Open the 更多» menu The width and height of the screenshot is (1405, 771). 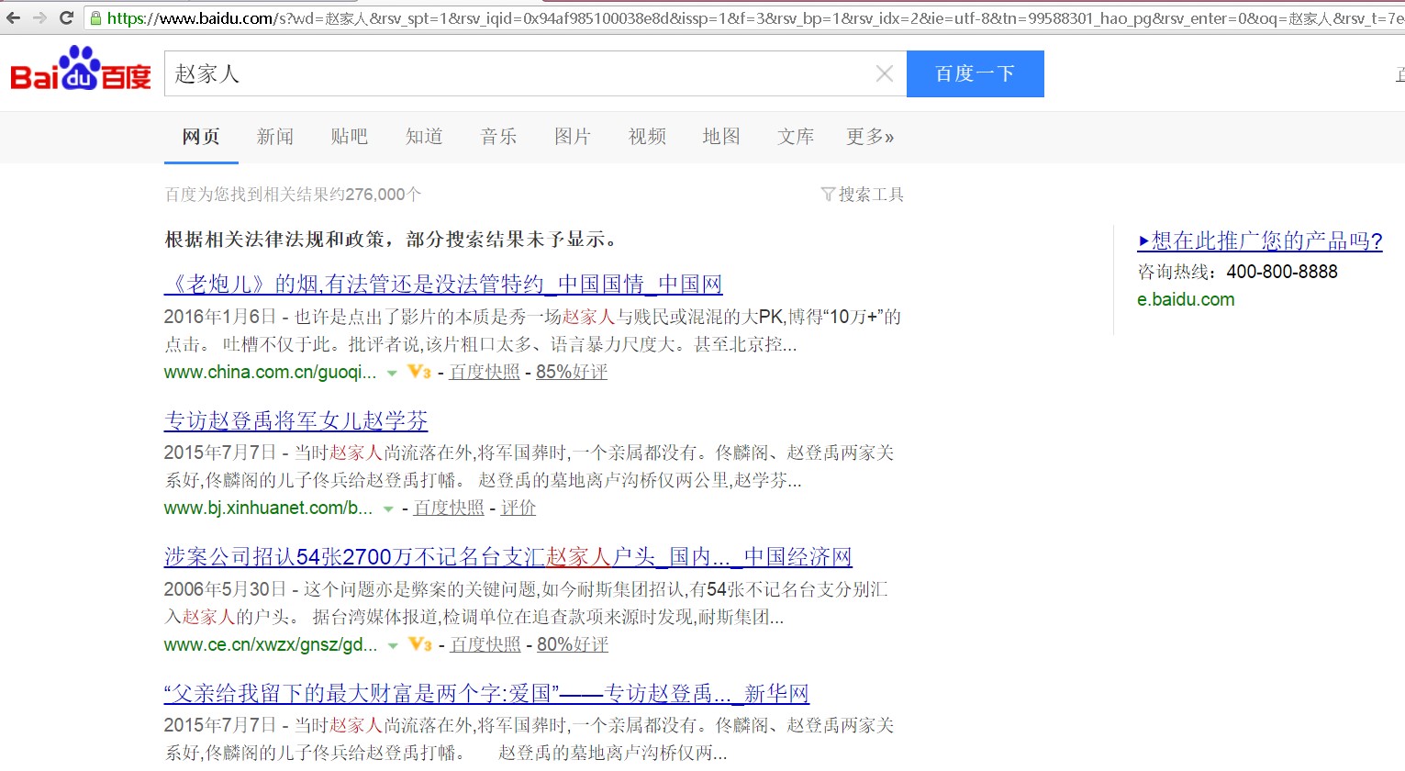[x=869, y=137]
